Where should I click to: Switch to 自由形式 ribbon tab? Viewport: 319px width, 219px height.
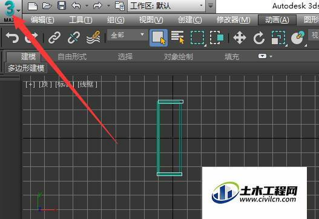[72, 57]
